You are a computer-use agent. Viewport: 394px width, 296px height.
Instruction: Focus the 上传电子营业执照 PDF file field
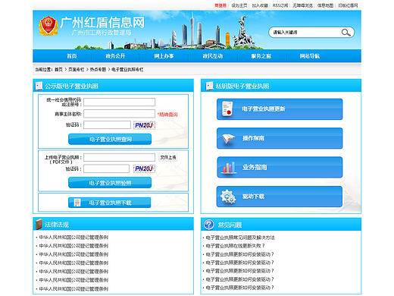point(119,157)
